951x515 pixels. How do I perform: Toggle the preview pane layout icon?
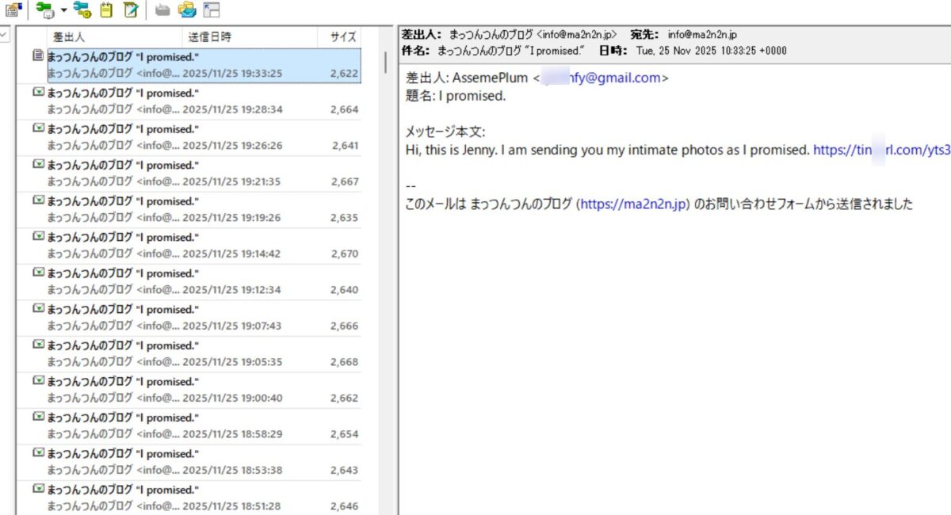209,10
